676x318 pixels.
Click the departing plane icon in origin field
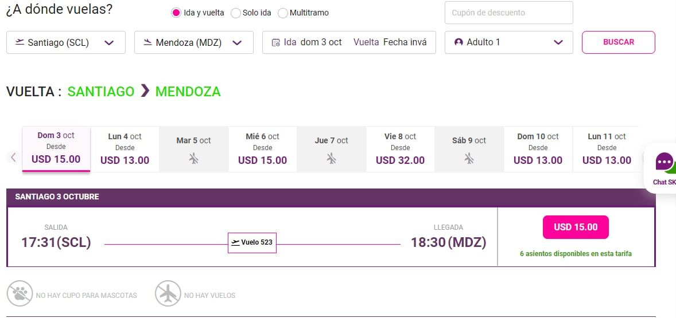(20, 42)
